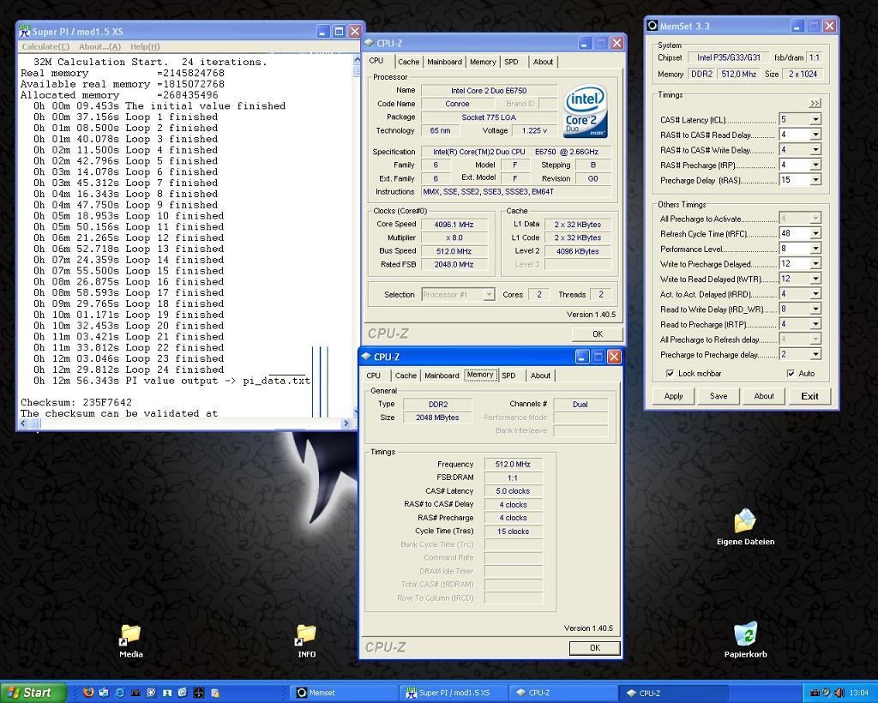Click the Core Speed value 4096.1 MHz
This screenshot has width=878, height=703.
(454, 225)
